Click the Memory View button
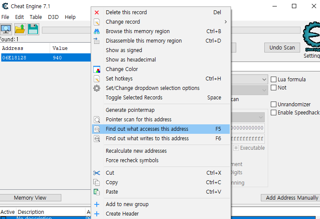Viewport: 320px width, 219px height. pos(30,197)
